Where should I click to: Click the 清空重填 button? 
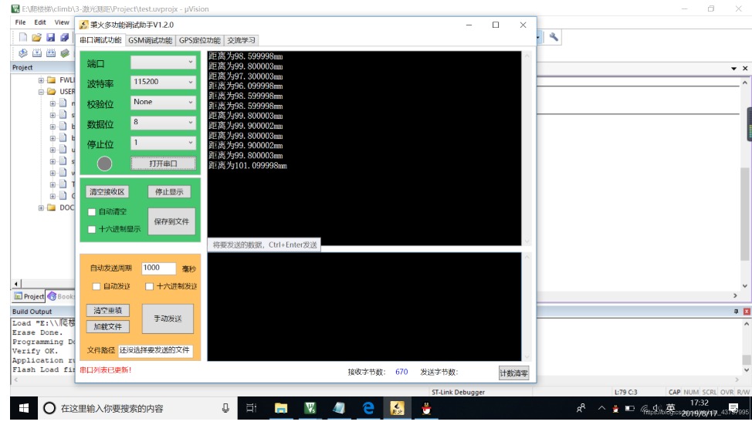tap(107, 311)
